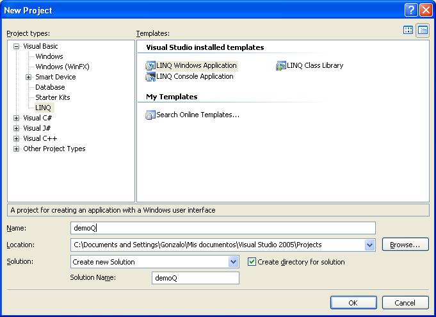436x317 pixels.
Task: Close the New Project dialog
Action: pos(426,10)
